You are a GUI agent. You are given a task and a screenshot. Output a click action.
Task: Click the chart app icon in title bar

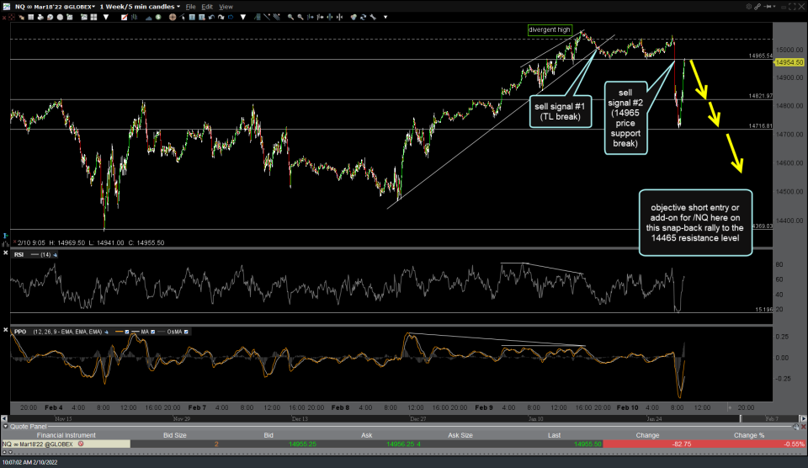click(6, 6)
